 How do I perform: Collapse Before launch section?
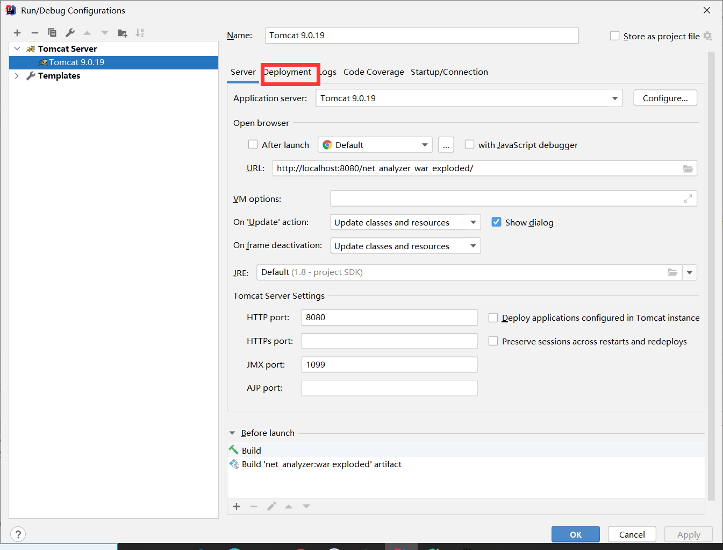tap(232, 433)
